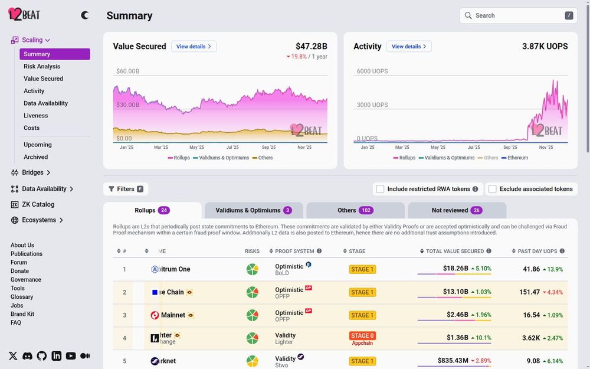The width and height of the screenshot is (590, 369).
Task: Open Costs page
Action: click(x=32, y=128)
